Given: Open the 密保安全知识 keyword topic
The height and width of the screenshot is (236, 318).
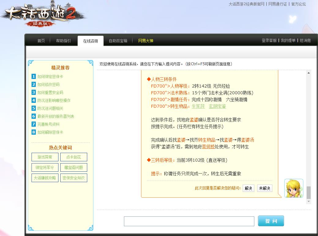Looking at the screenshot, I should pos(73,178).
